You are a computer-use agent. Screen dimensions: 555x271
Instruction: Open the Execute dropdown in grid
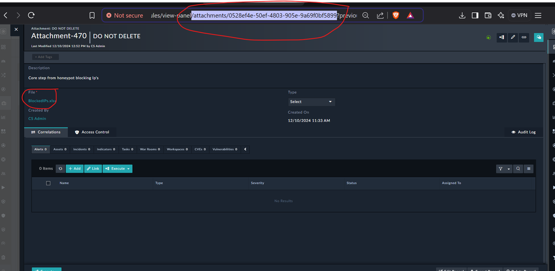(x=118, y=168)
